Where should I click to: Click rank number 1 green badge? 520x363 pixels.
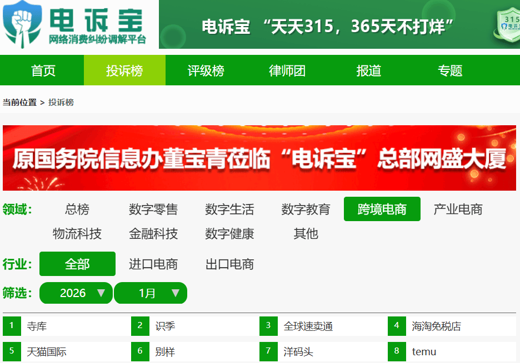[x=12, y=326]
